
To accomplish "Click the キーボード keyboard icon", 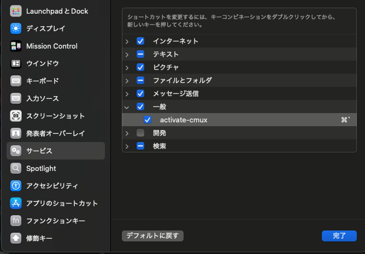I will (x=16, y=81).
